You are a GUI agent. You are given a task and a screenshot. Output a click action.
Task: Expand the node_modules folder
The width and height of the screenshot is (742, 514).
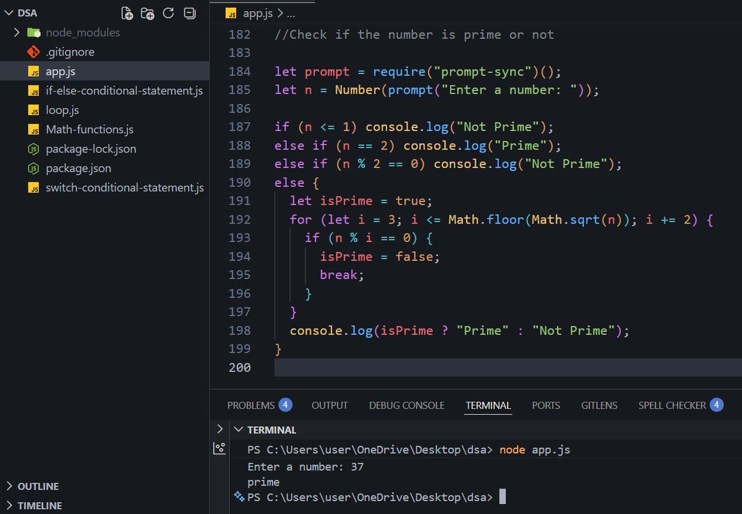coord(17,32)
